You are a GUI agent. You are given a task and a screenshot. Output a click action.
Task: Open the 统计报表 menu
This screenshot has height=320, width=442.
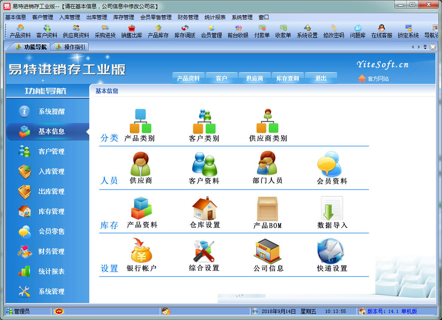215,17
